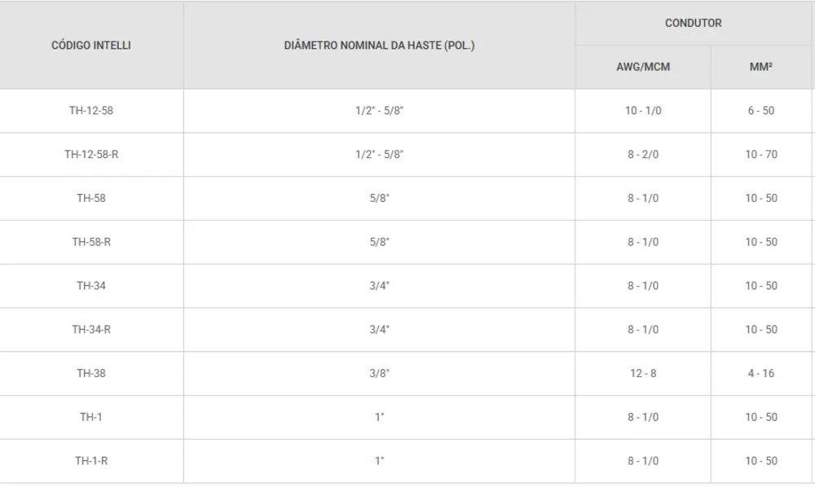Select the TH-1-R code cell
Screen dimensions: 815x487
coord(91,461)
